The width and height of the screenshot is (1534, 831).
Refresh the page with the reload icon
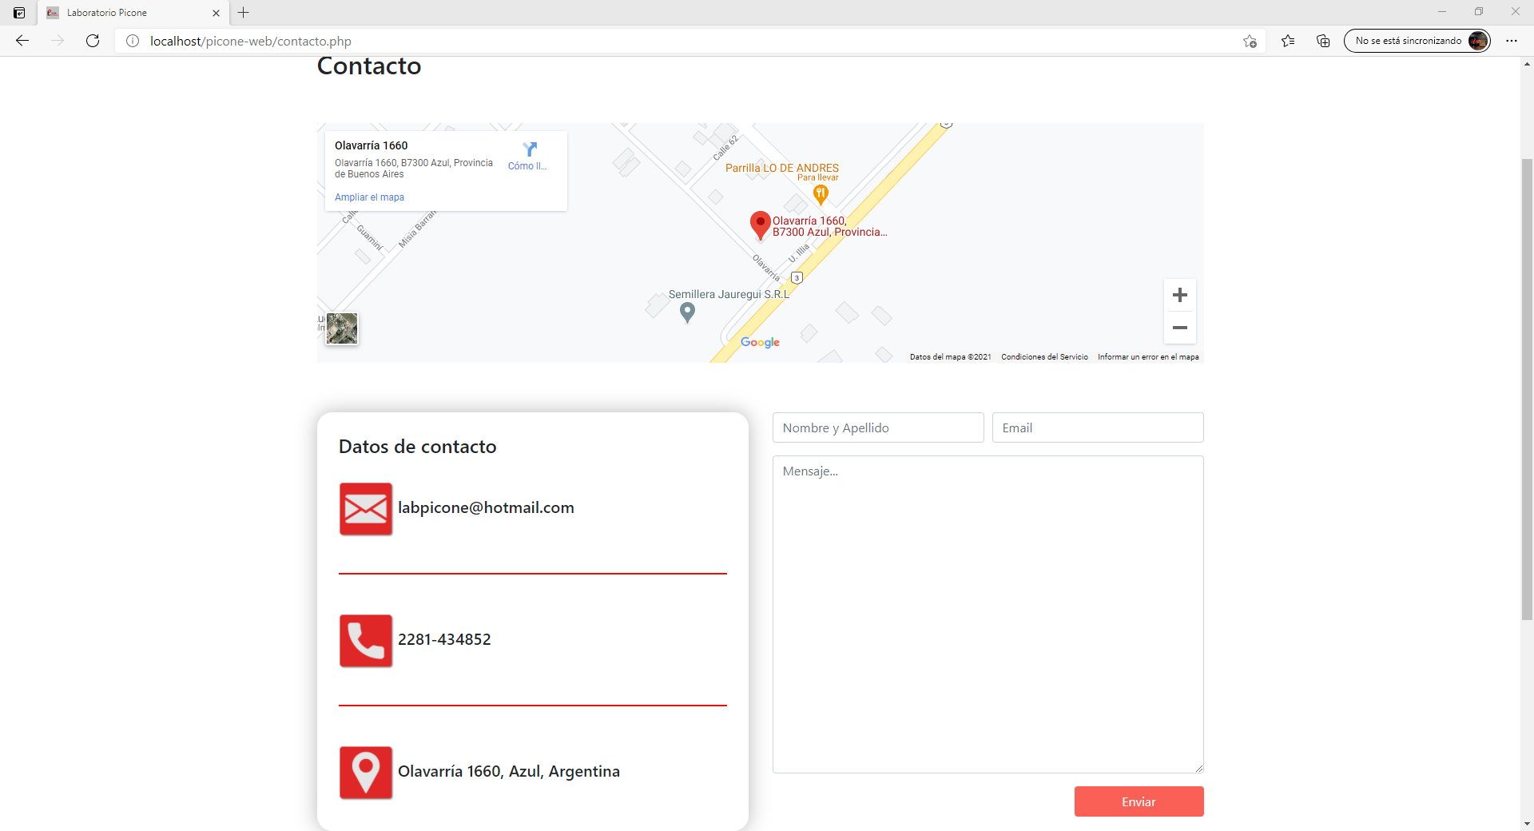point(93,41)
